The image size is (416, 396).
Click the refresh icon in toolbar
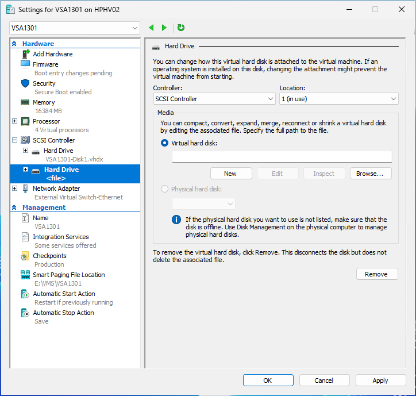tap(181, 28)
